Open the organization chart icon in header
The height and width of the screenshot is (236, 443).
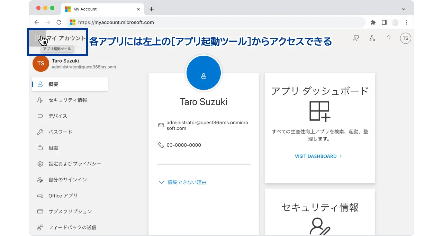coord(372,38)
